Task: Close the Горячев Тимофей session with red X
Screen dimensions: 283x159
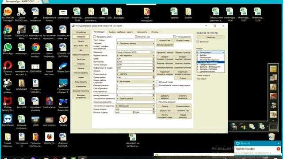Action: pos(278,149)
